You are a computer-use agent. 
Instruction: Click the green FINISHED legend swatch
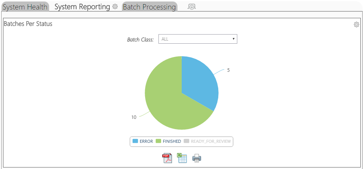[x=158, y=141]
